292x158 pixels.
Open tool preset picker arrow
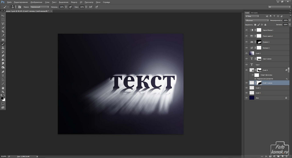coord(8,7)
